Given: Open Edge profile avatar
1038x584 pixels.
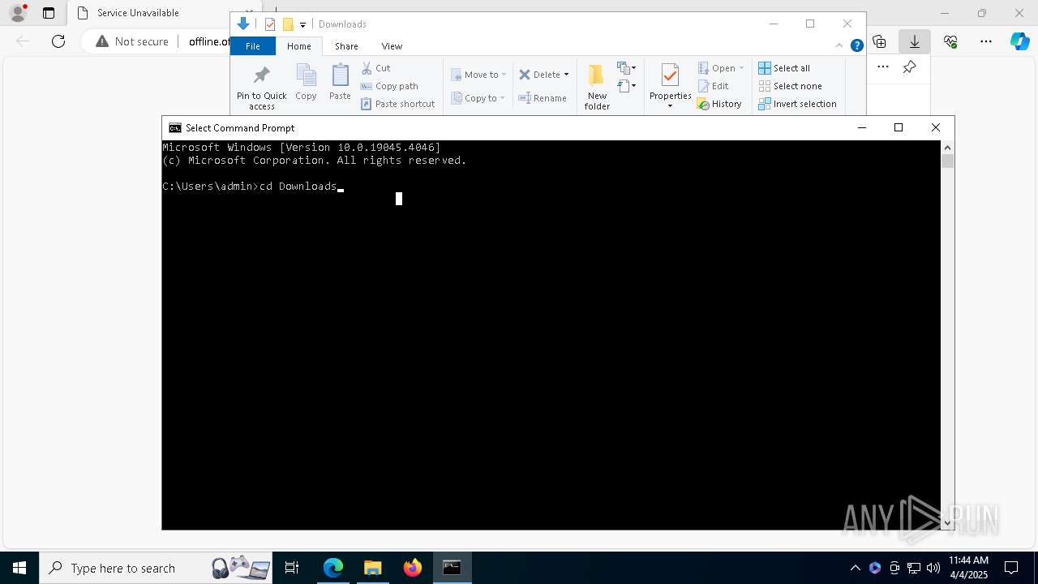Looking at the screenshot, I should (18, 13).
